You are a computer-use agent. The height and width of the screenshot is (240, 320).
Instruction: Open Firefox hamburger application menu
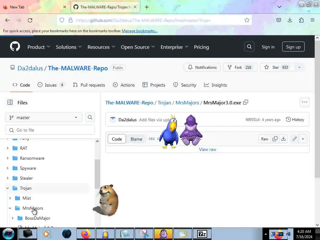(x=312, y=20)
